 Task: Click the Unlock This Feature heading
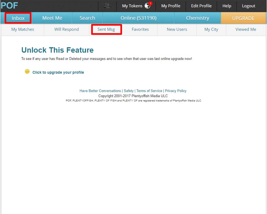pyautogui.click(x=57, y=50)
